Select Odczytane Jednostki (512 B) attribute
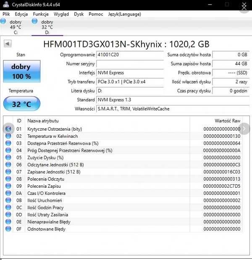 click(55, 165)
